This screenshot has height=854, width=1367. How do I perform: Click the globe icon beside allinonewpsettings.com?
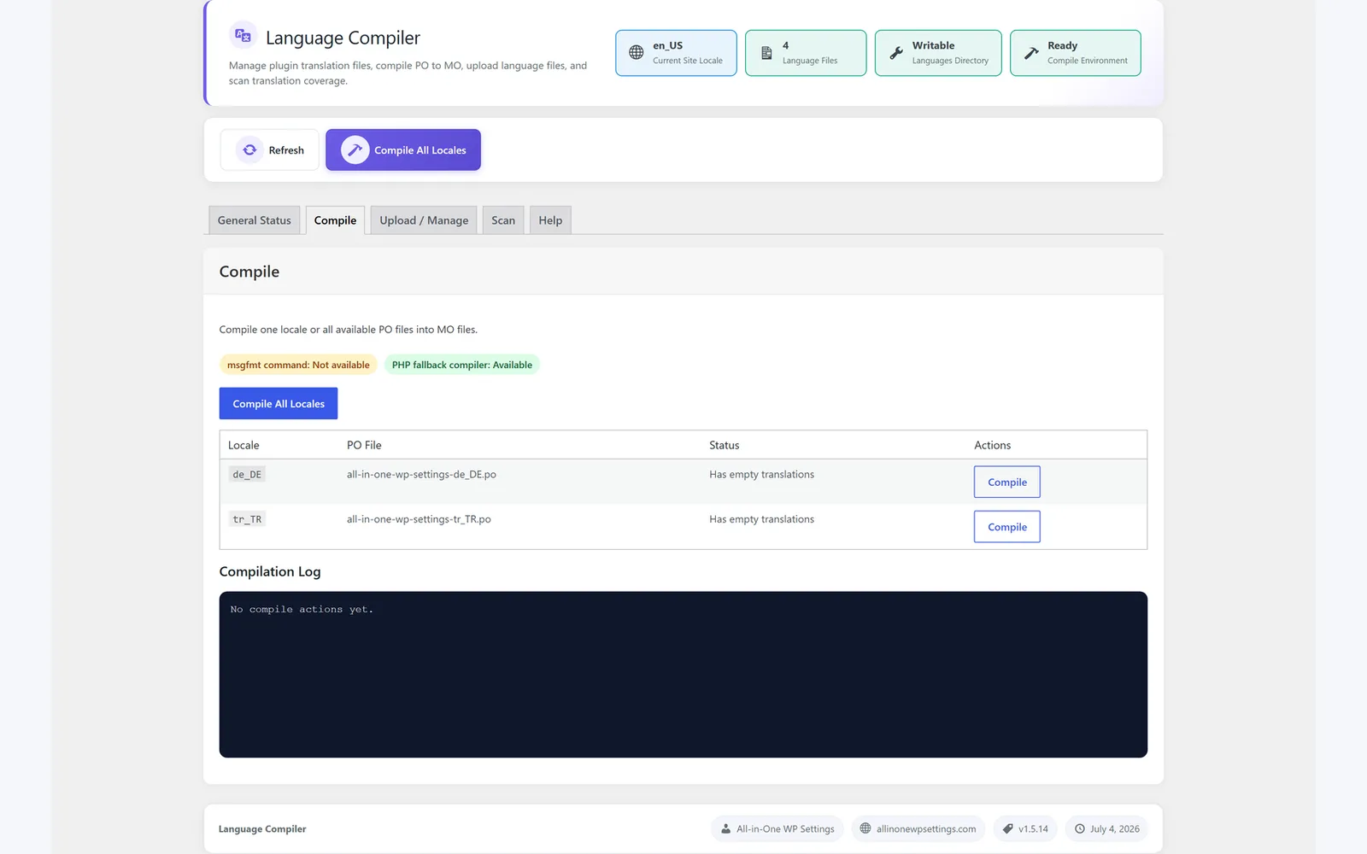(865, 828)
